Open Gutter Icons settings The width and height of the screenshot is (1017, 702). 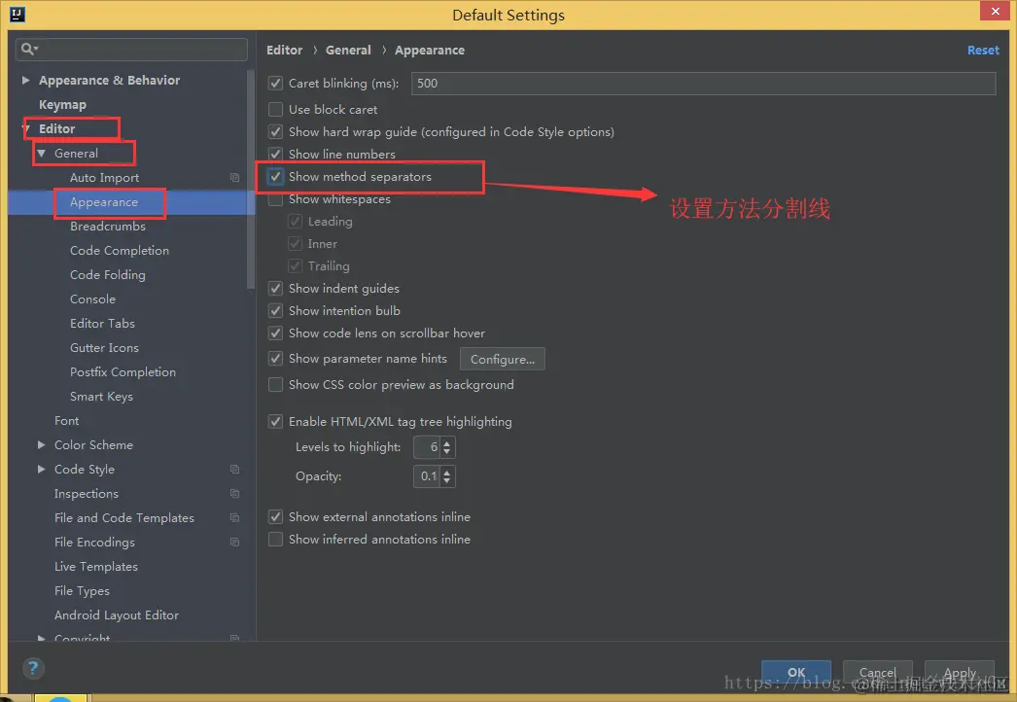pyautogui.click(x=104, y=348)
